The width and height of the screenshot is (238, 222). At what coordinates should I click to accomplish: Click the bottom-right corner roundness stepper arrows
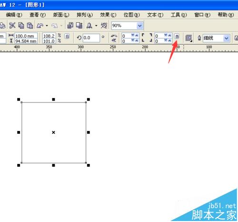click(x=168, y=40)
